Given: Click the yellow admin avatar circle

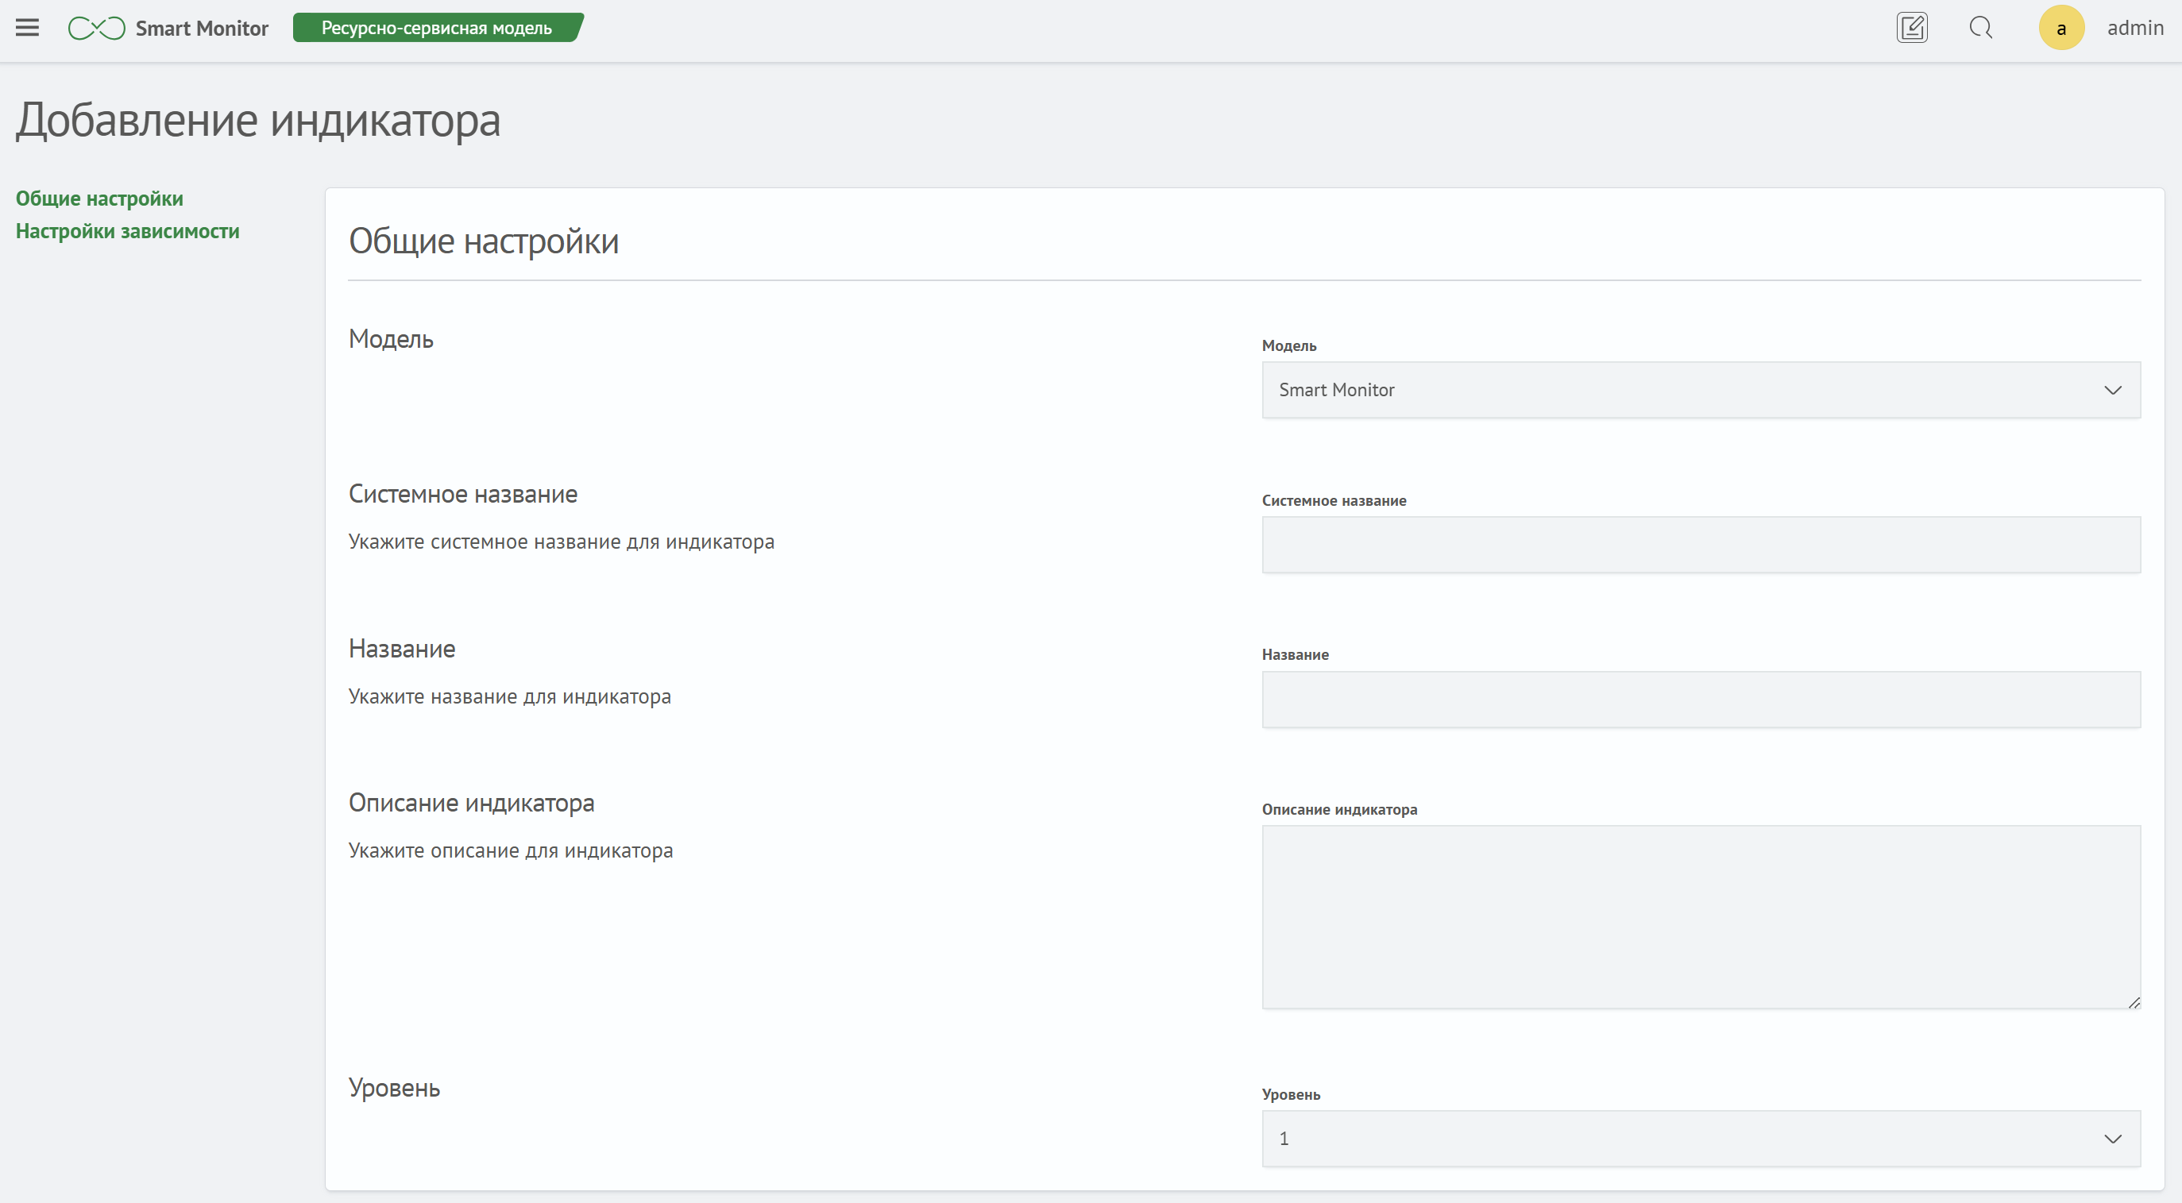Looking at the screenshot, I should click(x=2061, y=28).
